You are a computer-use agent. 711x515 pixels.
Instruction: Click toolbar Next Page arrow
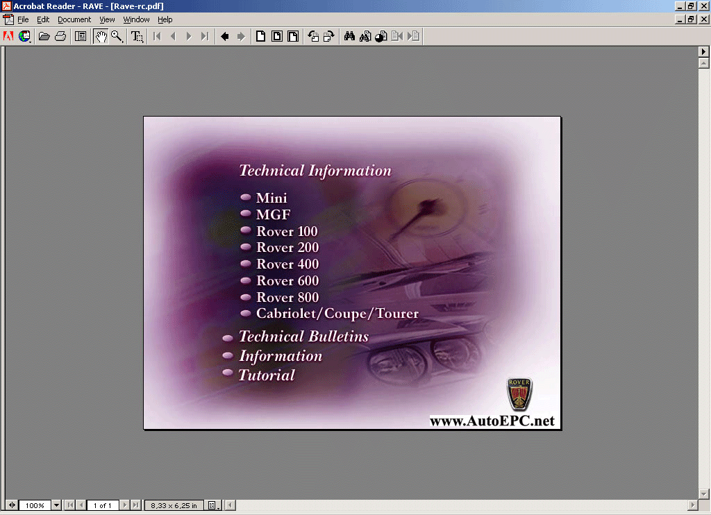pyautogui.click(x=189, y=36)
